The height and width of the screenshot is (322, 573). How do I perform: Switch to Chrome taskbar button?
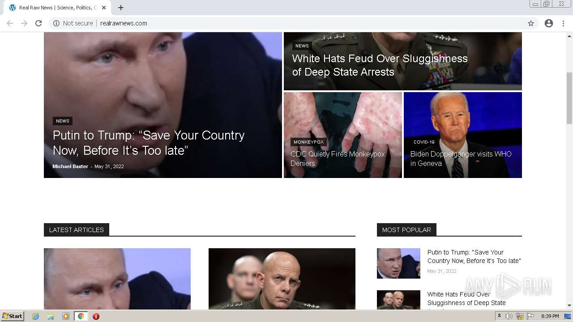pos(81,316)
